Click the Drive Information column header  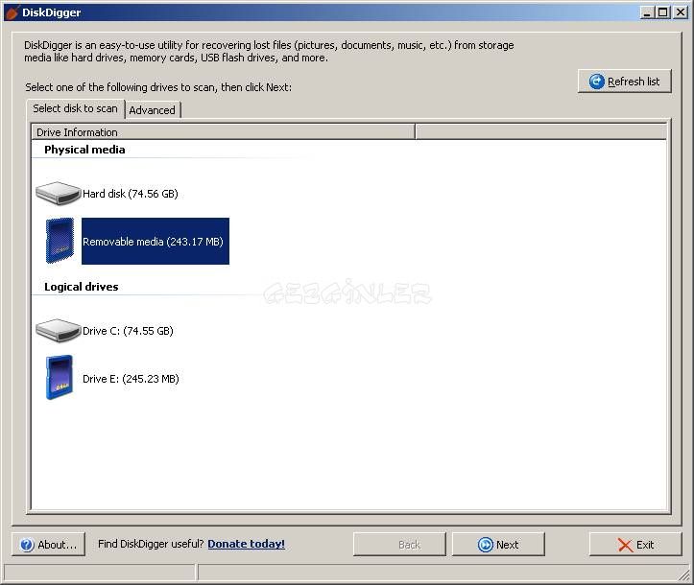tap(77, 132)
